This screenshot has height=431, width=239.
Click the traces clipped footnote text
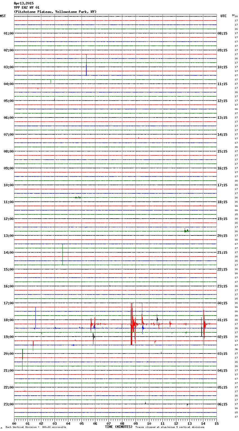170,427
